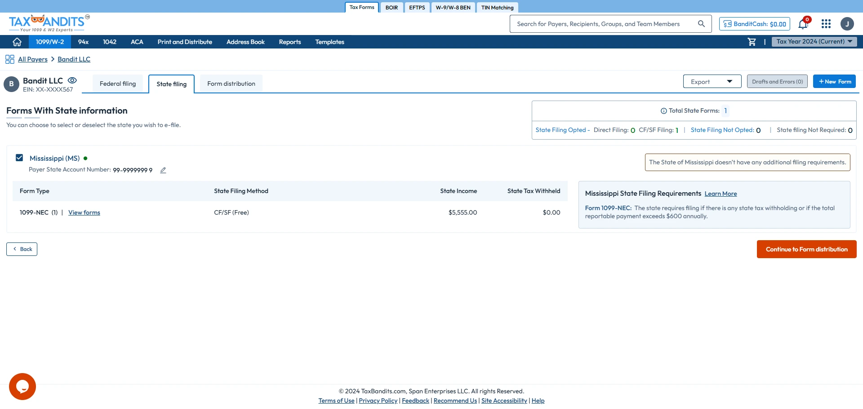
Task: Click the Mississippi (MS) state name
Action: click(54, 158)
